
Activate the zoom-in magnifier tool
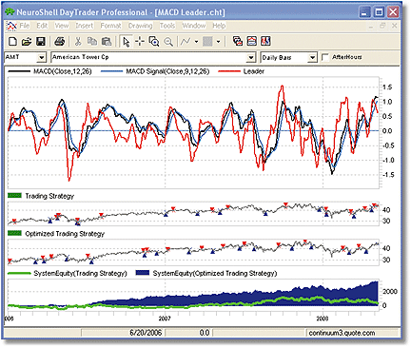154,42
